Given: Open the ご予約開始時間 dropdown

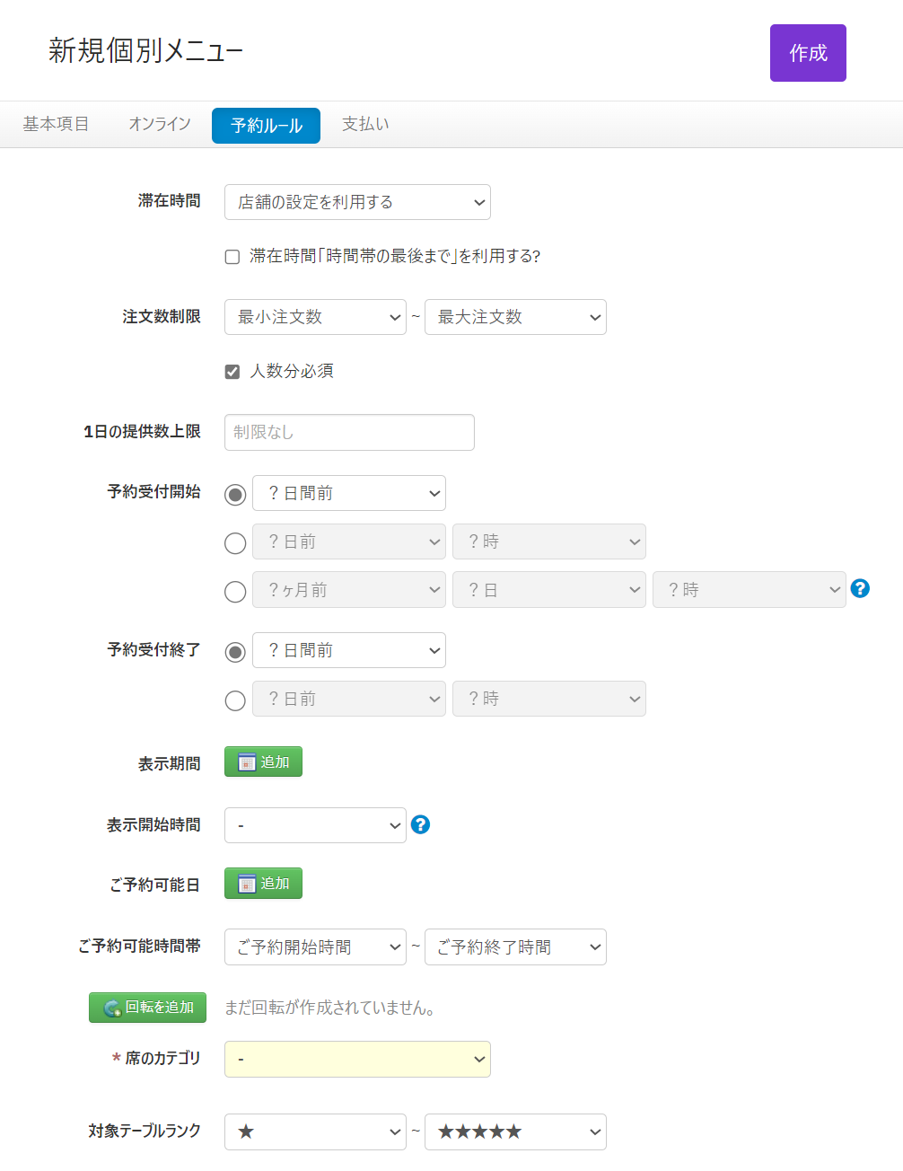Looking at the screenshot, I should (315, 947).
